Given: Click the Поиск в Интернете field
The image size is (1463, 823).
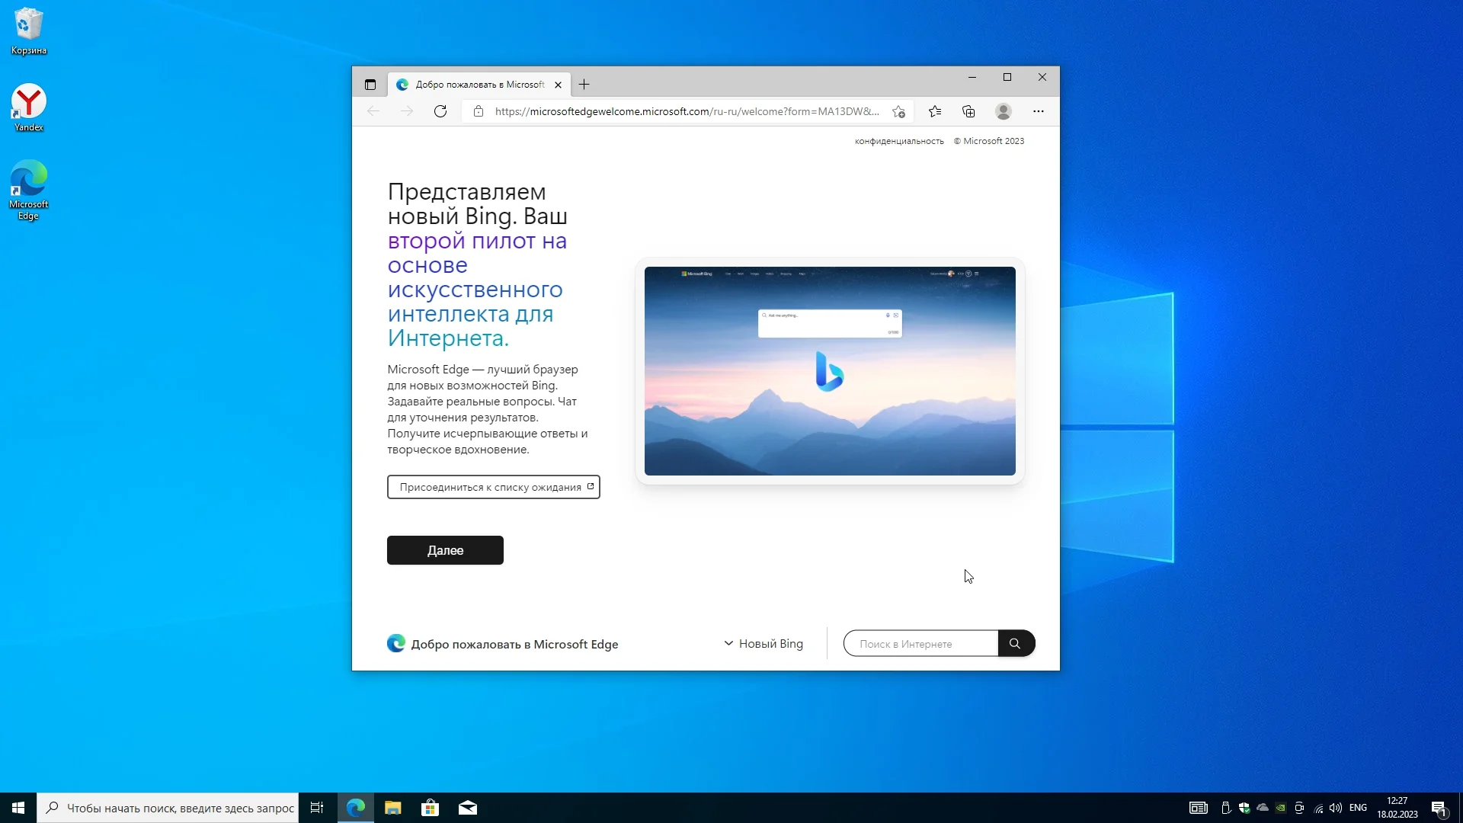Looking at the screenshot, I should pyautogui.click(x=921, y=644).
